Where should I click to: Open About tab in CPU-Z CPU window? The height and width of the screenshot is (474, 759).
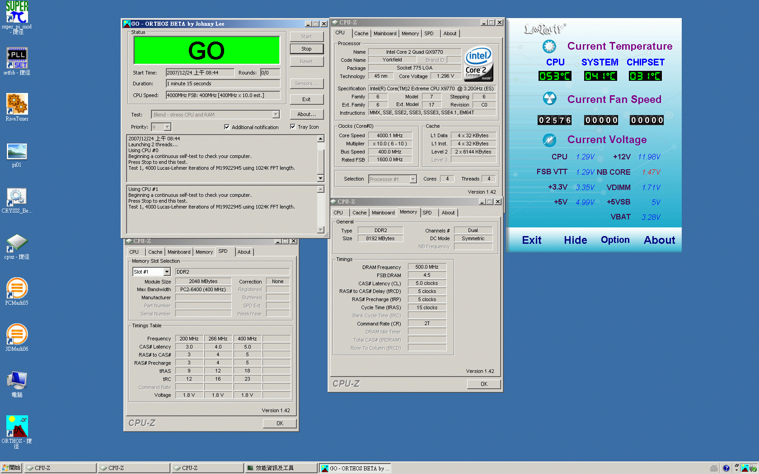pos(450,33)
